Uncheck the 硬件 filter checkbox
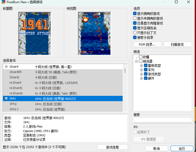The image size is (196, 152). tap(146, 78)
